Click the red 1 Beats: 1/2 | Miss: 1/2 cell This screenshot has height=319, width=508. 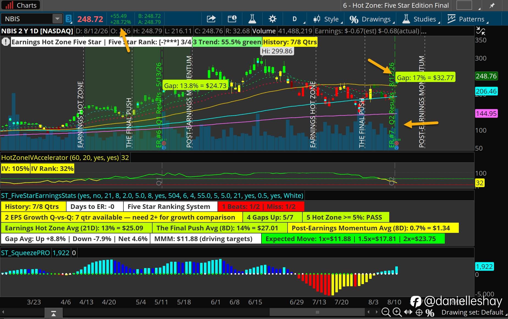pyautogui.click(x=261, y=206)
